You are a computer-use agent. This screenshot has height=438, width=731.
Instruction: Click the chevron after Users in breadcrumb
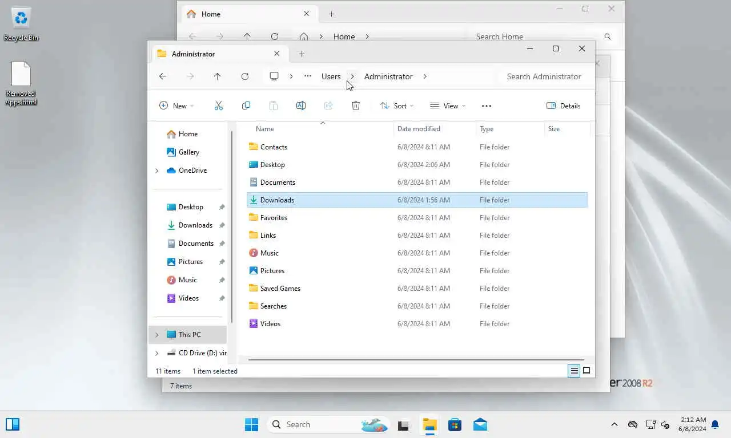(352, 76)
